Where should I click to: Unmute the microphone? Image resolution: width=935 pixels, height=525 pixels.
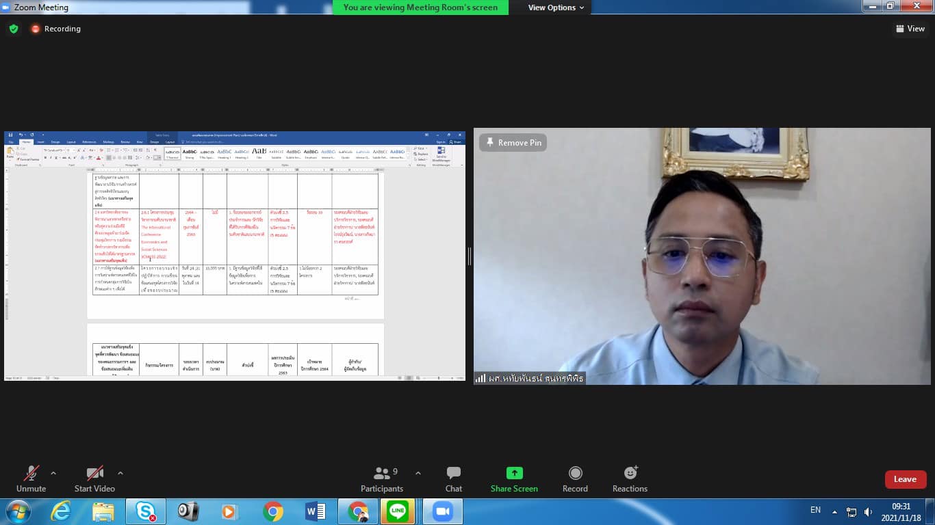(x=31, y=474)
